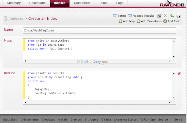Switch to the Collections tab

[x=37, y=3]
